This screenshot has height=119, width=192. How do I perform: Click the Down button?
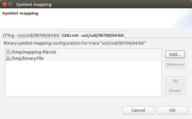pyautogui.click(x=175, y=91)
